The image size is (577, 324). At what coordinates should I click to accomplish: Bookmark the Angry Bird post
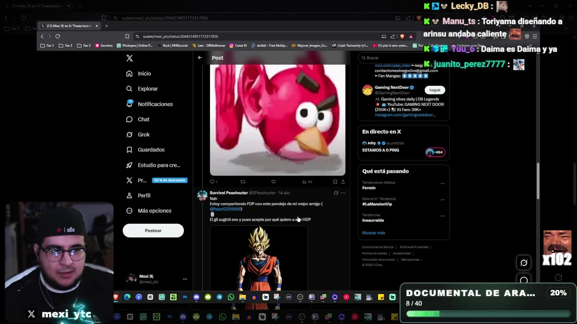[x=335, y=182]
